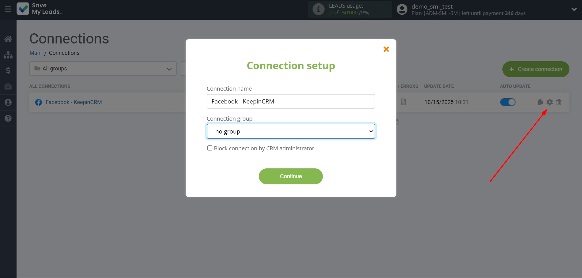Open the user profile sidebar icon
This screenshot has height=278, width=582.
click(8, 102)
